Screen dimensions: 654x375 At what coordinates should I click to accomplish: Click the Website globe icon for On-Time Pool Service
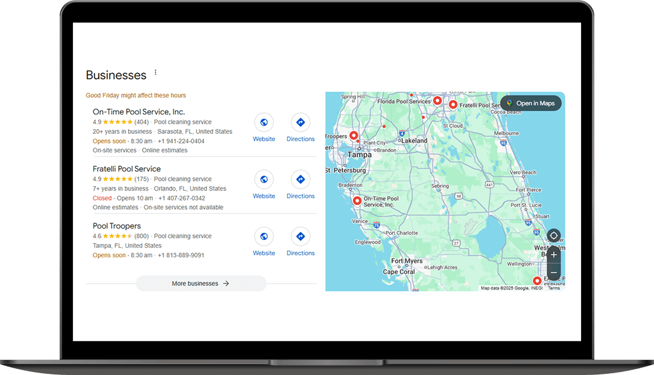pyautogui.click(x=264, y=122)
